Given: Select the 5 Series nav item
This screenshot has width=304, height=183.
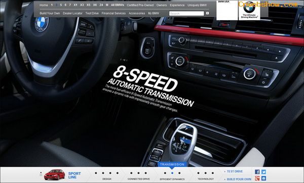Looking at the screenshot, I should pyautogui.click(x=61, y=5).
